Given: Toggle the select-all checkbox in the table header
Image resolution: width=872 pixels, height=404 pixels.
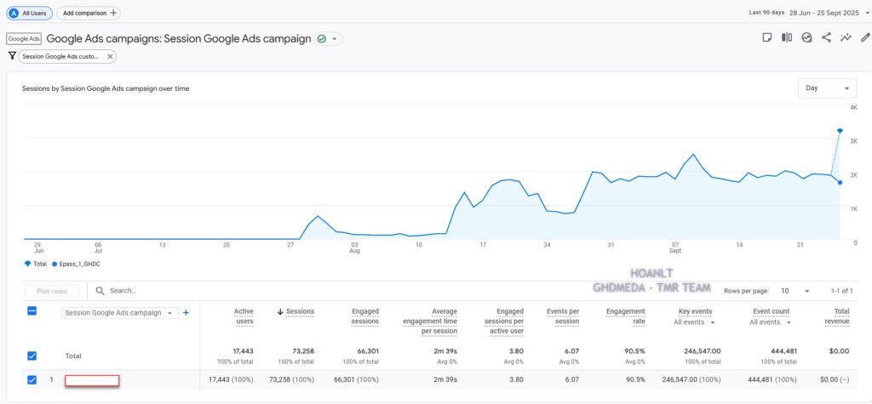Looking at the screenshot, I should point(32,311).
